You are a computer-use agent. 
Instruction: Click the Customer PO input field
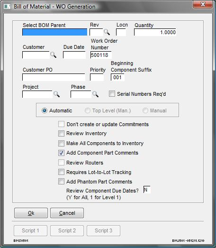pyautogui.click(x=54, y=77)
